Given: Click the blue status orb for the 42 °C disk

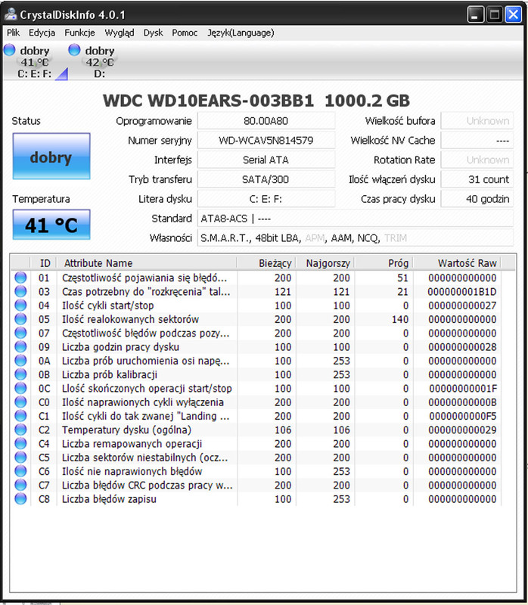Looking at the screenshot, I should point(74,50).
